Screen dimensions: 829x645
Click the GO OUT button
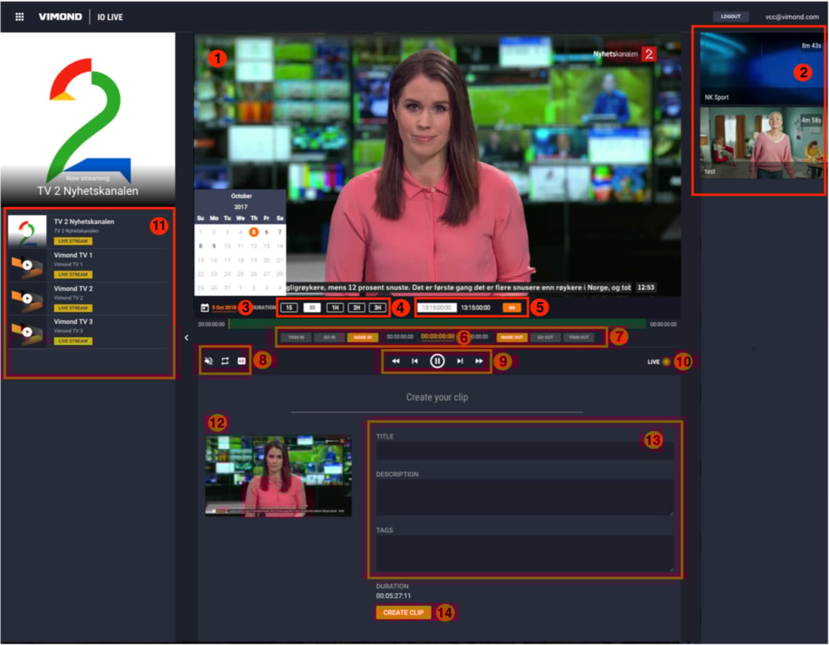[x=545, y=338]
